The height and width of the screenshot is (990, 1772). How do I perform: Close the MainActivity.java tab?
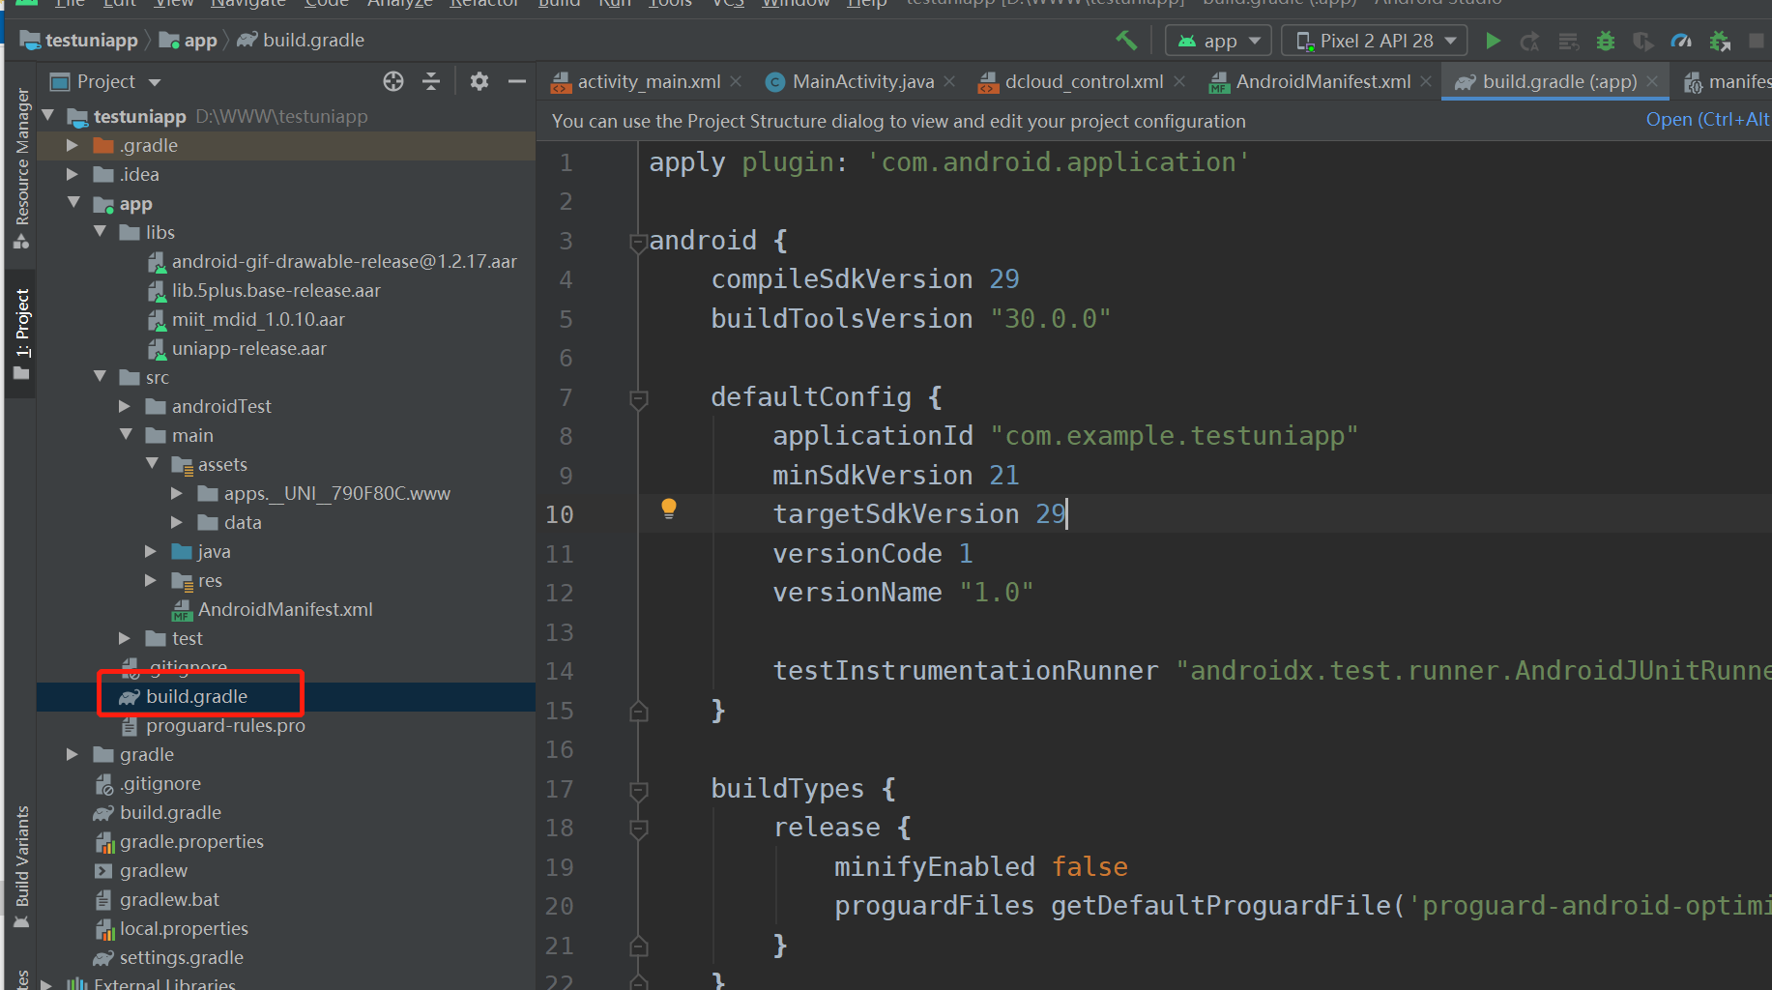949,82
